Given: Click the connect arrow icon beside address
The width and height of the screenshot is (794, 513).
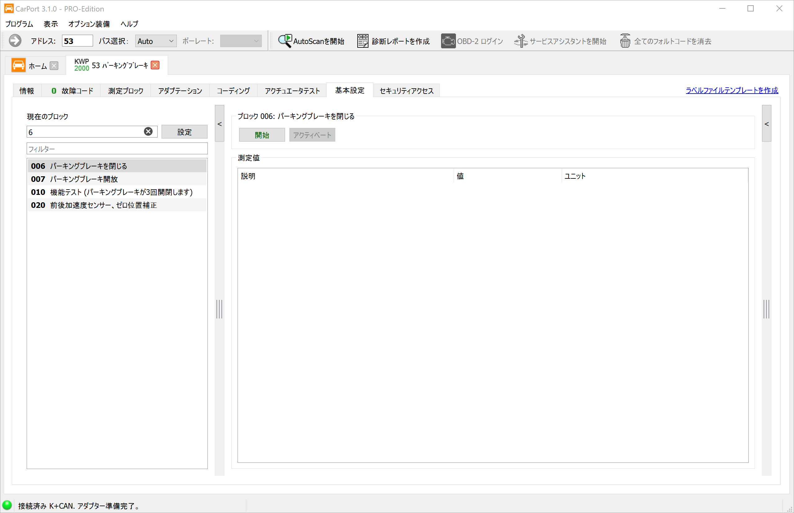Looking at the screenshot, I should click(x=15, y=41).
